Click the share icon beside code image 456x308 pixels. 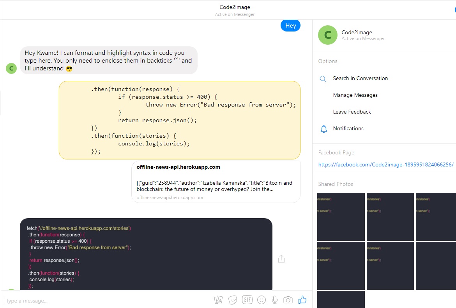click(281, 259)
